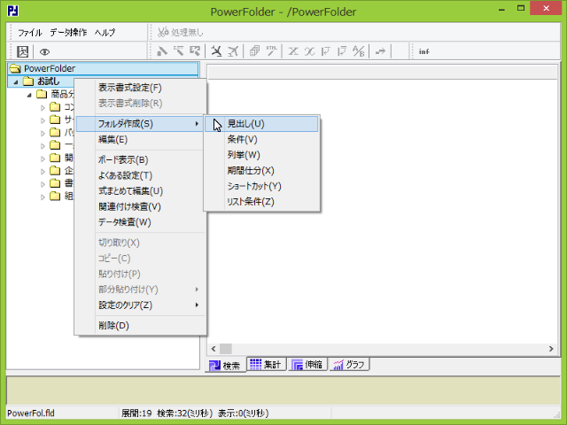Select 条件(V) in folder creation submenu
Screen dimensions: 567x425
tap(261, 140)
